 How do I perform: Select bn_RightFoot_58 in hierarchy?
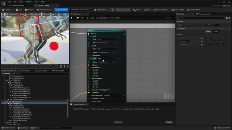(17, 105)
